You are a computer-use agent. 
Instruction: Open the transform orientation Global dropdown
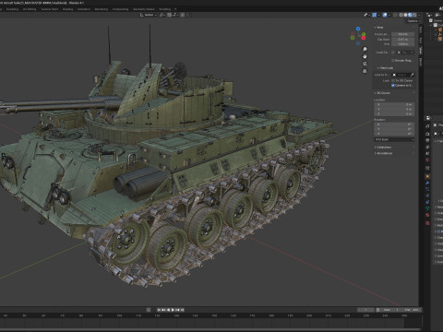point(149,15)
